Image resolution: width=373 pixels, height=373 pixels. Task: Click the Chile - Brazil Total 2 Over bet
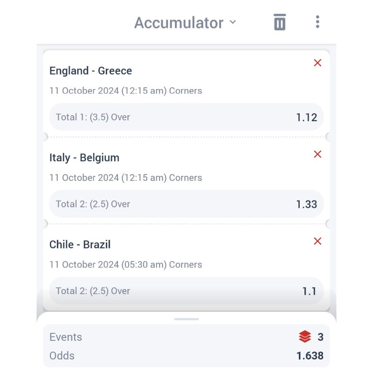coord(93,291)
